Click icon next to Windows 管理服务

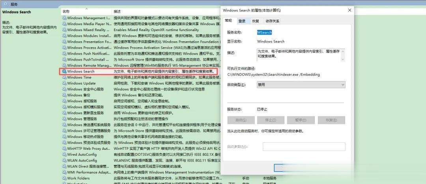pyautogui.click(x=64, y=119)
